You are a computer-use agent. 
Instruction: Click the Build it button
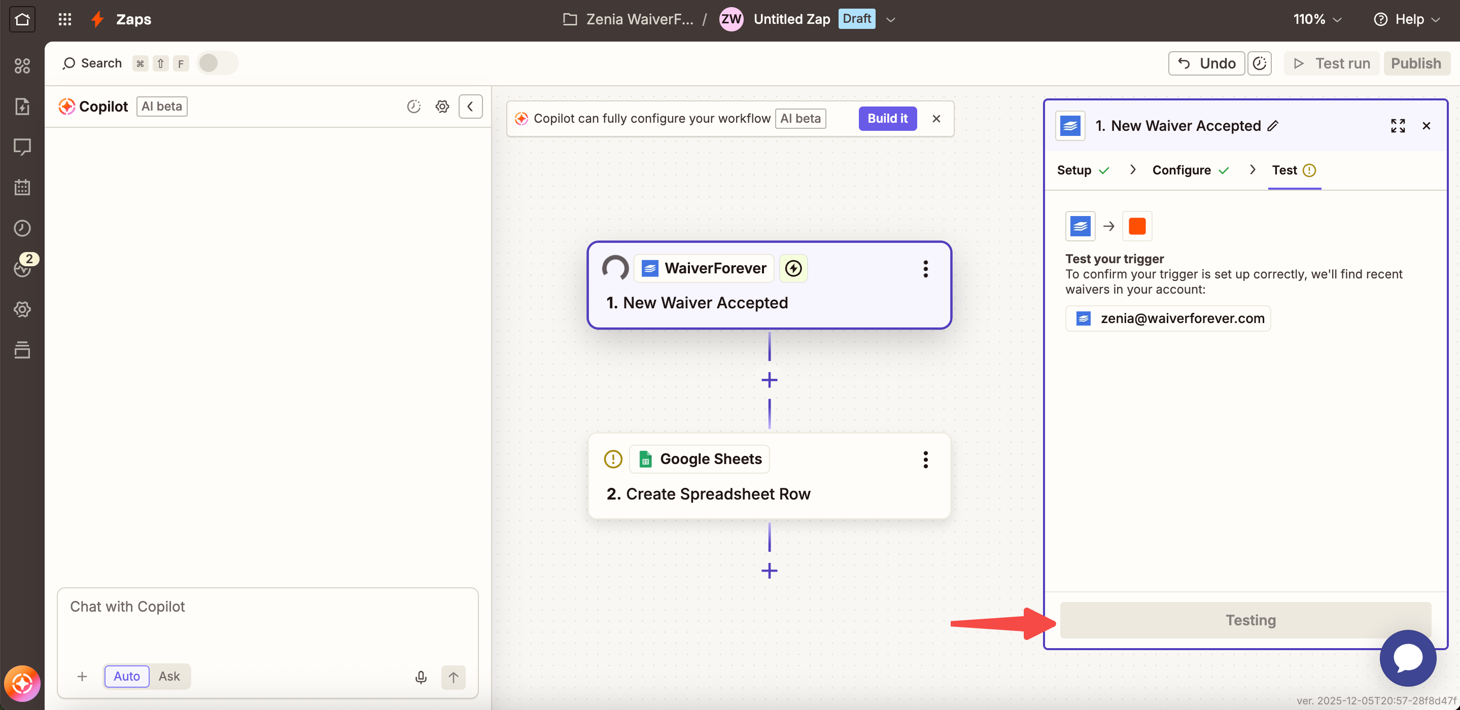pyautogui.click(x=887, y=119)
